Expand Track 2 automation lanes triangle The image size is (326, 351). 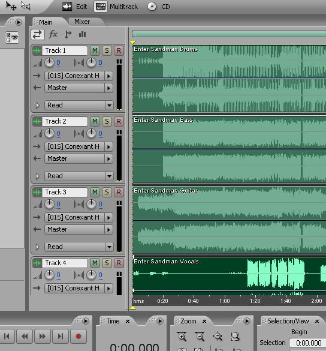(38, 176)
